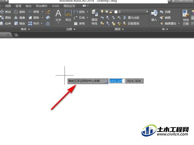
Task: Click the Layer Unlock icon
Action: click(x=119, y=24)
